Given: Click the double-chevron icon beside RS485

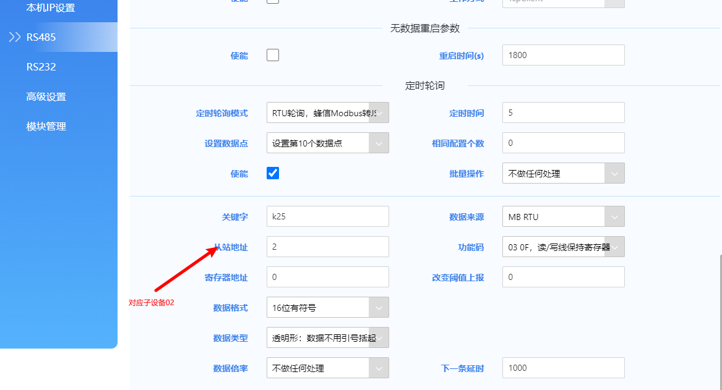Looking at the screenshot, I should 15,37.
